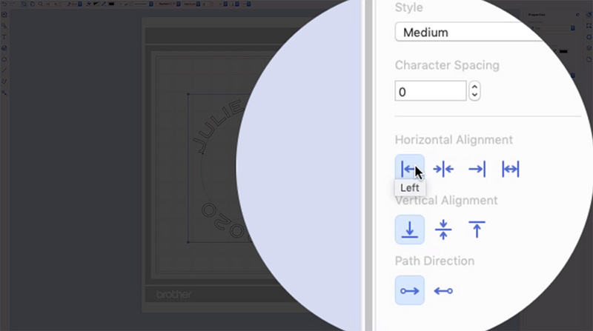Set vertical alignment to Top
The image size is (593, 331).
tap(477, 230)
